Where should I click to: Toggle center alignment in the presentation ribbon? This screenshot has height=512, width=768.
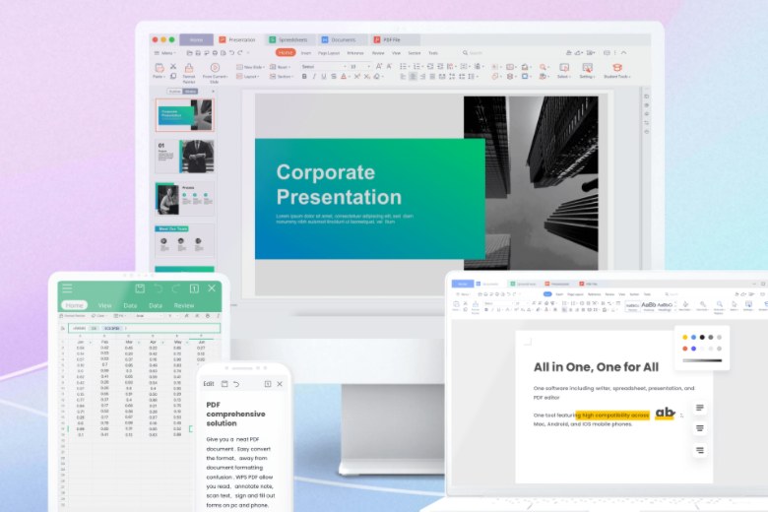pyautogui.click(x=413, y=77)
